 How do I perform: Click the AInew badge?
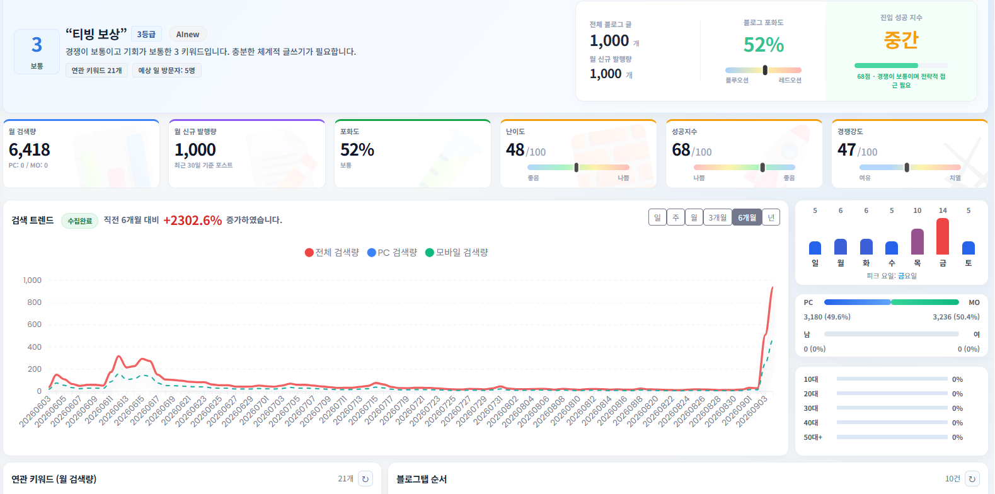(x=188, y=35)
